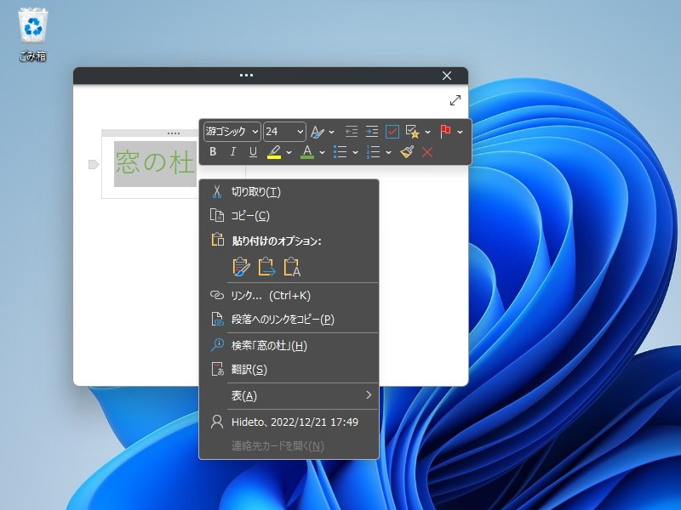Paste as text only option
The image size is (681, 510).
click(x=292, y=267)
